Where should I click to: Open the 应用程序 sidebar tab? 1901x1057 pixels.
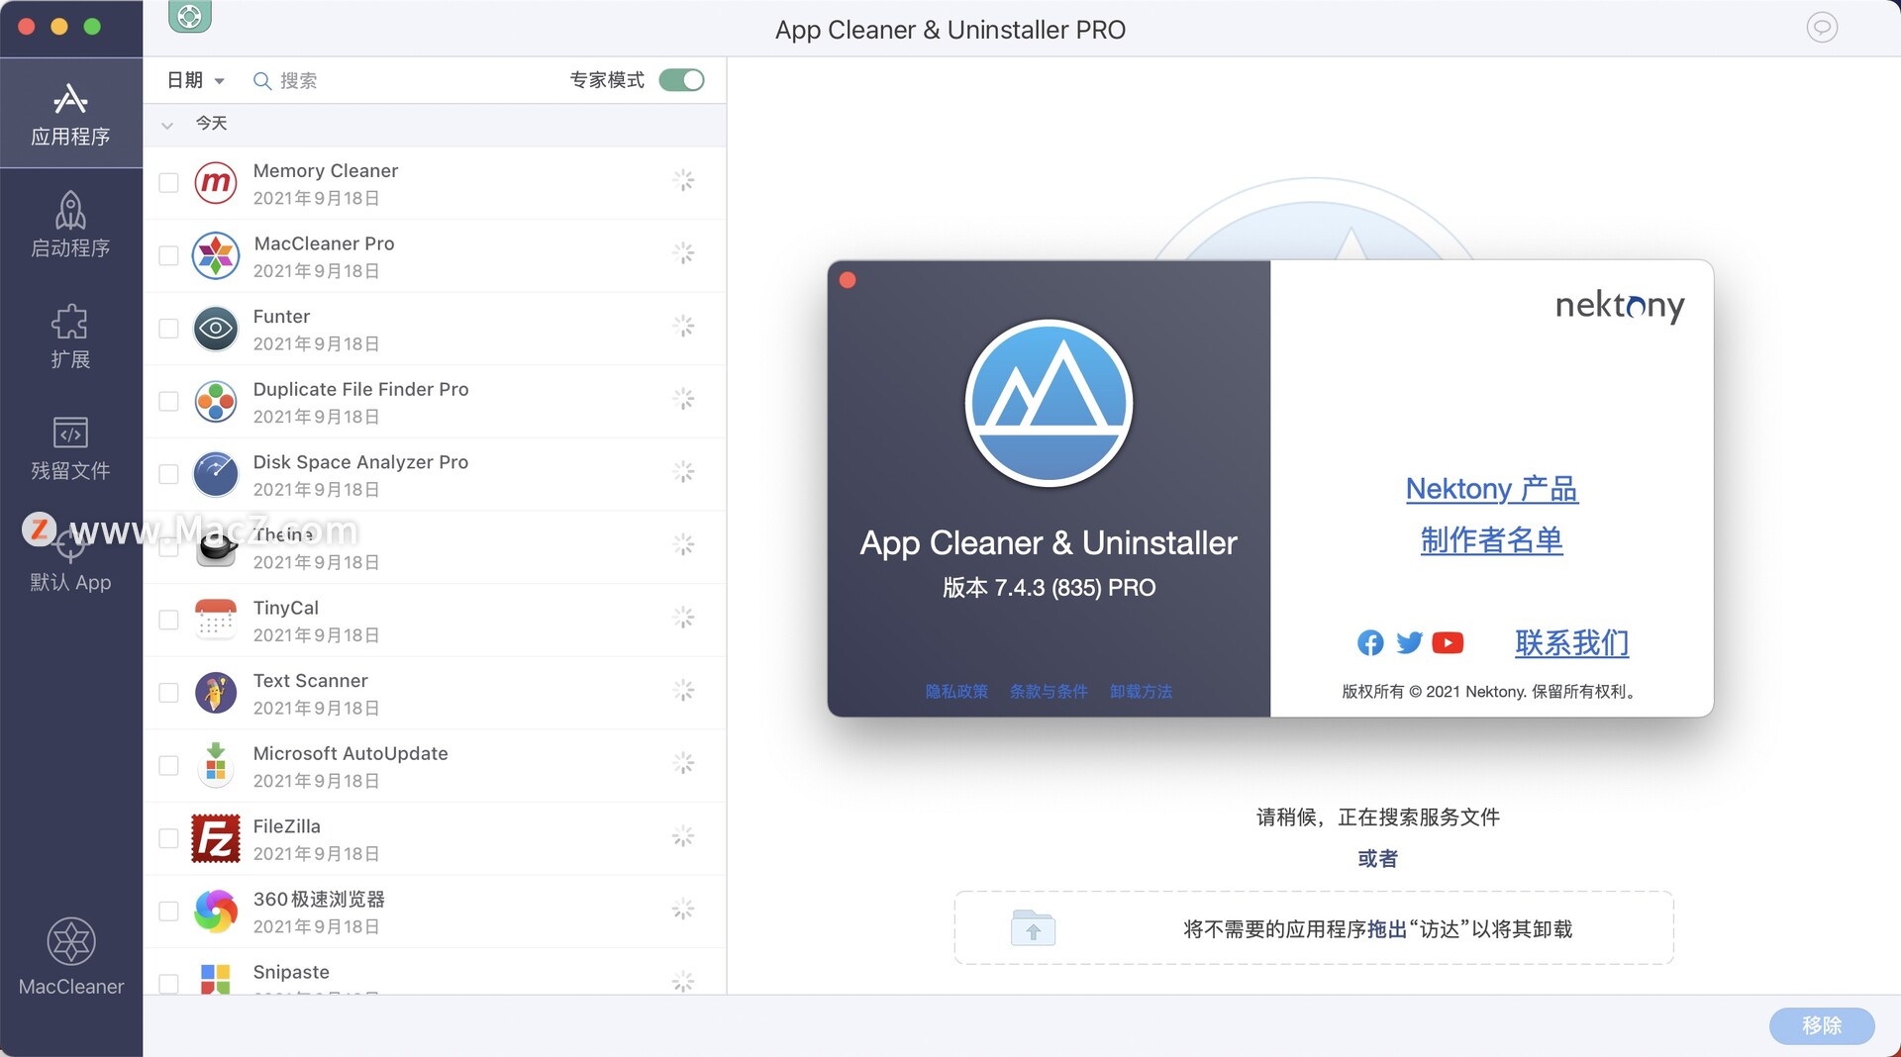[70, 114]
